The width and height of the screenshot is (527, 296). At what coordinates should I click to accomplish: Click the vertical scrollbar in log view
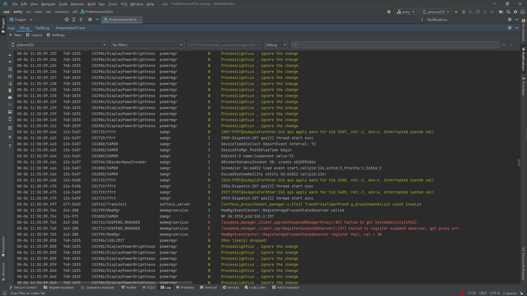519,163
